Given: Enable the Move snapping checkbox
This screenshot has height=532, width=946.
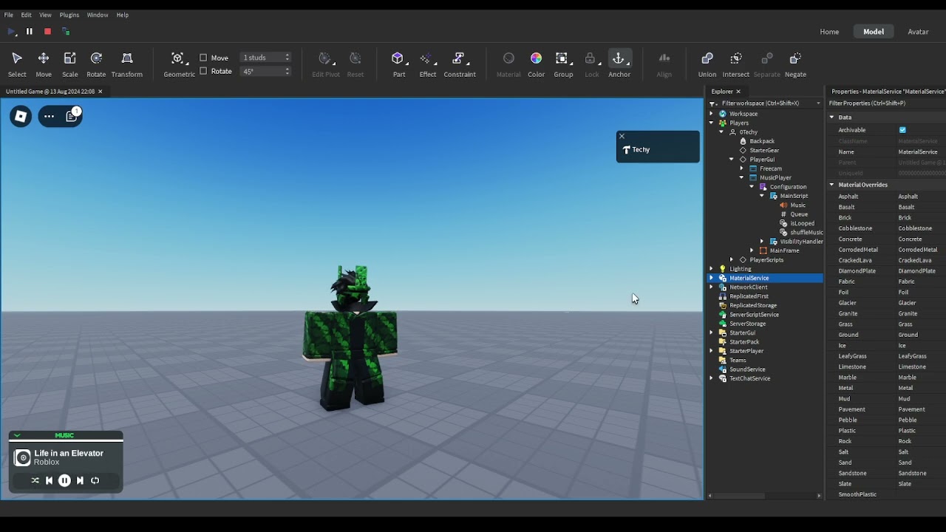Looking at the screenshot, I should 203,58.
